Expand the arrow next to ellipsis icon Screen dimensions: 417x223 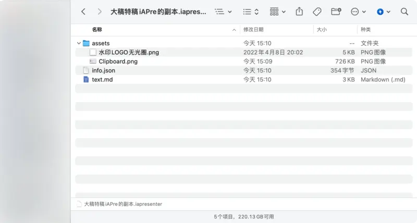[364, 12]
